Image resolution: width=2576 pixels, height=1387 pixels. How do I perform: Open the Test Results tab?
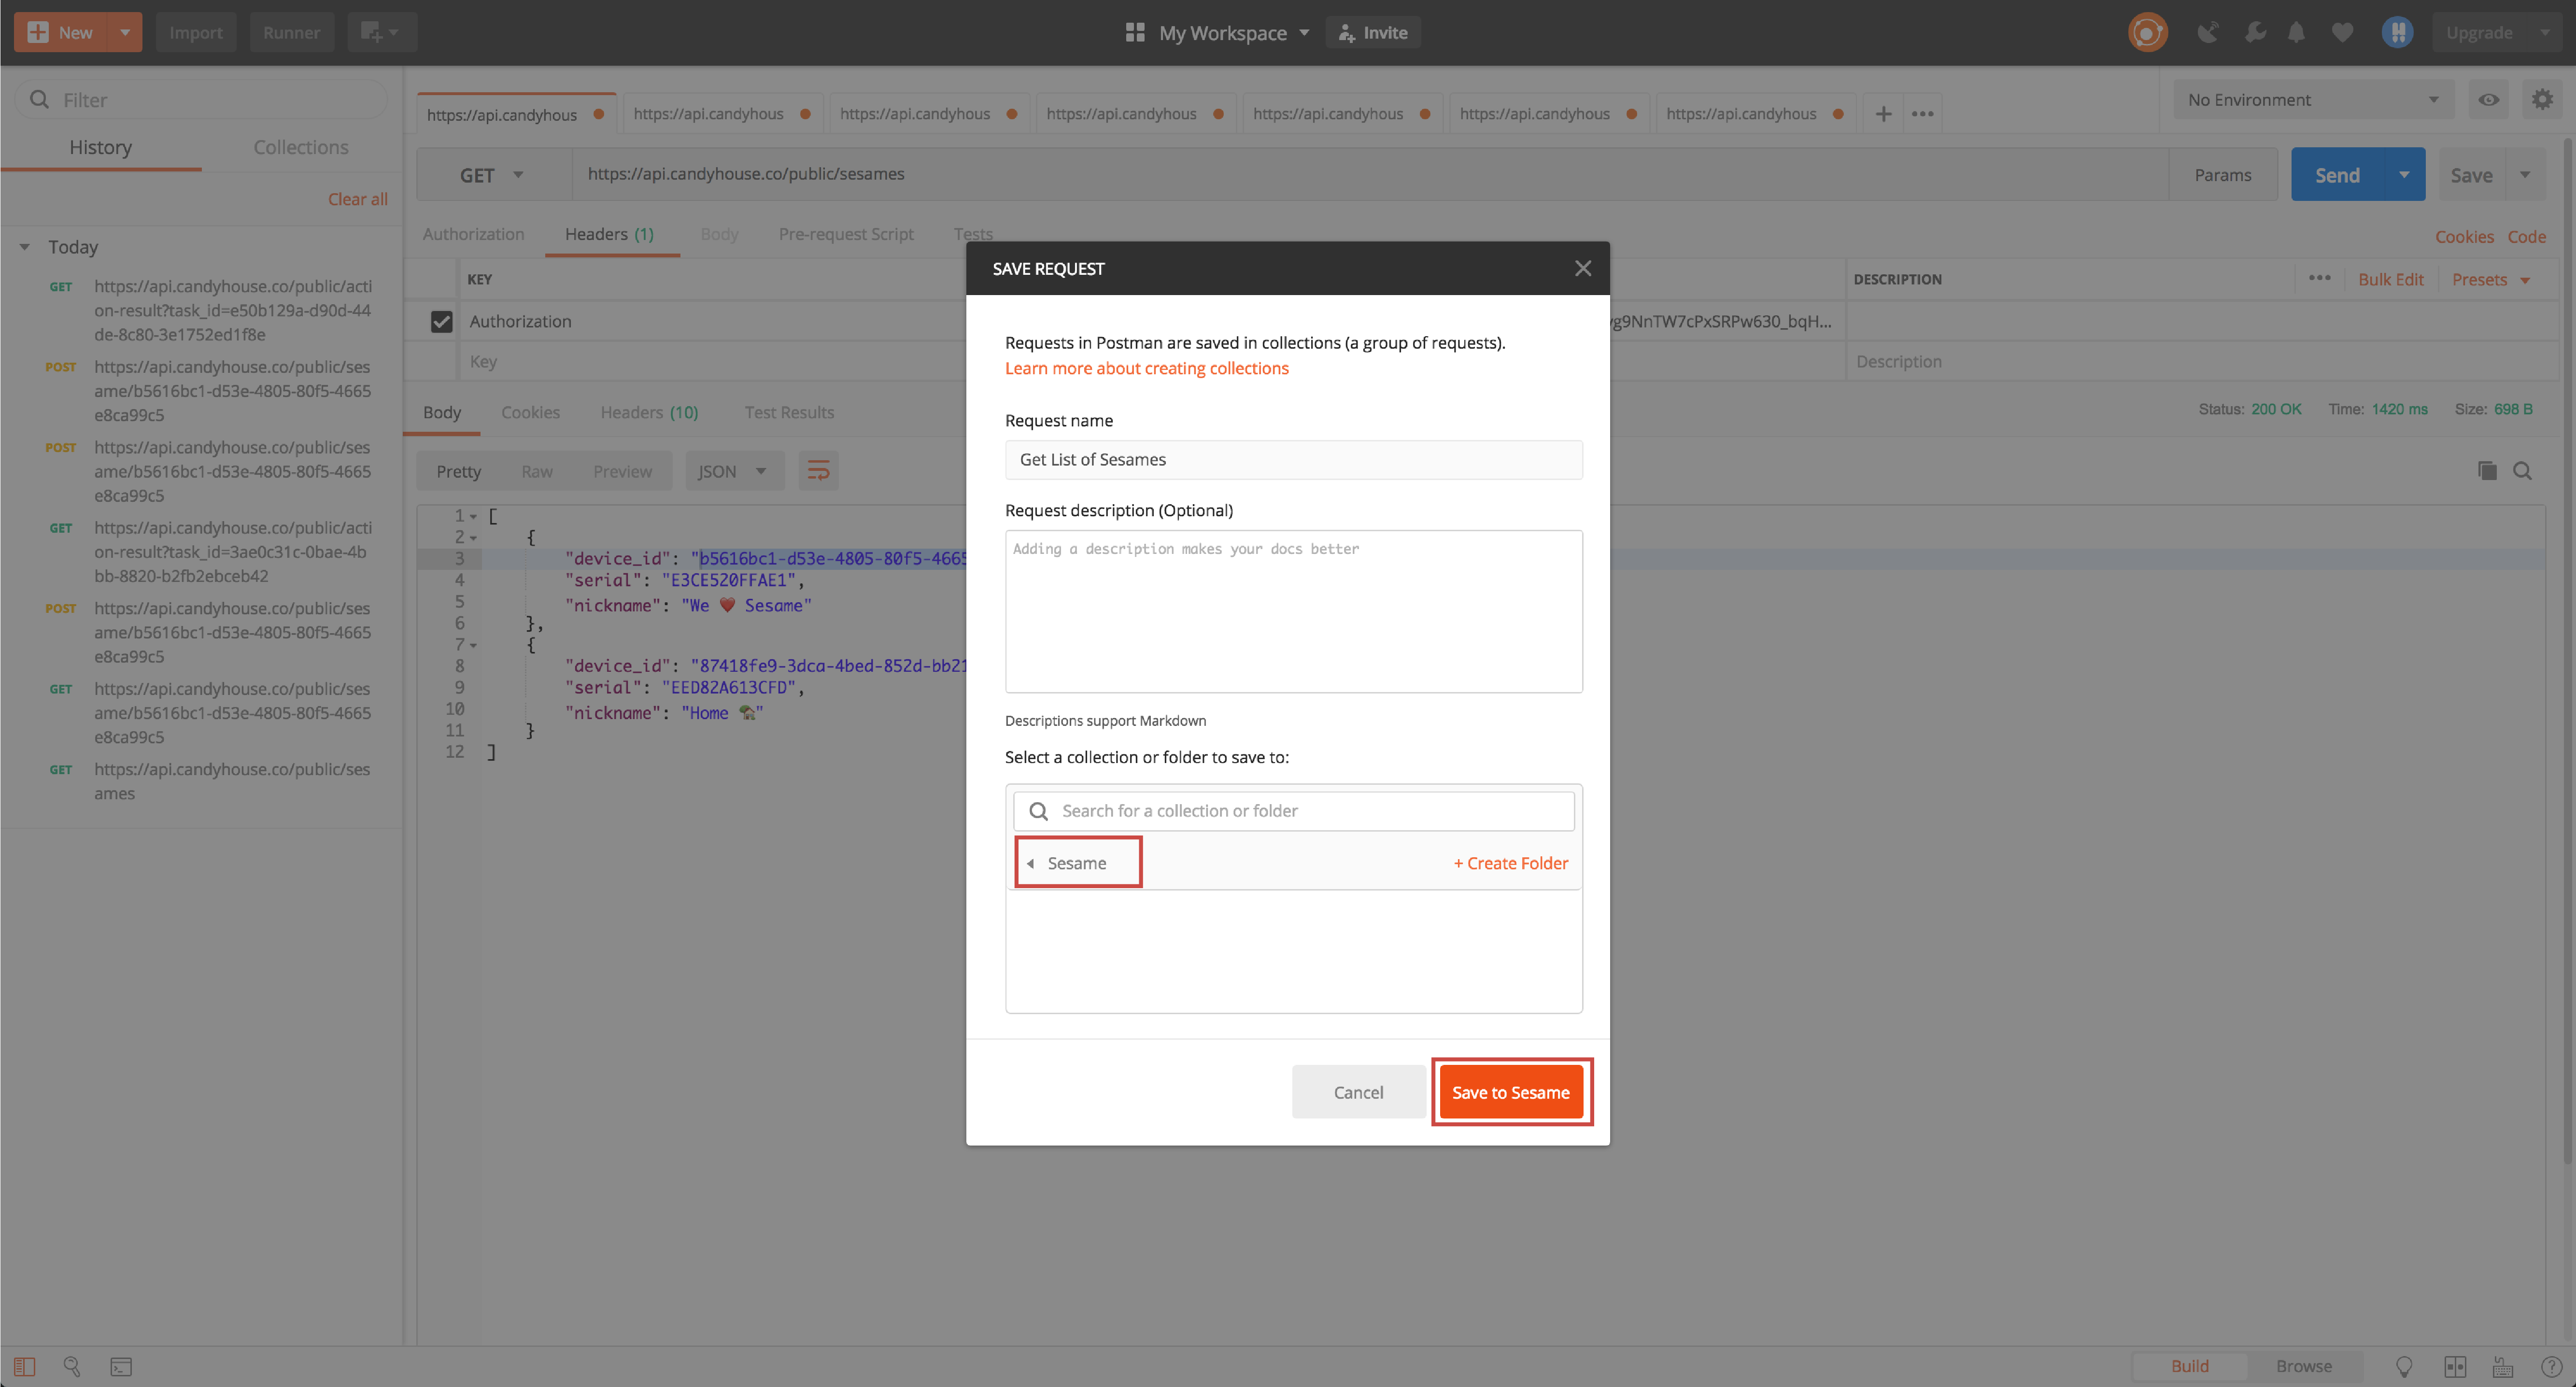click(789, 412)
